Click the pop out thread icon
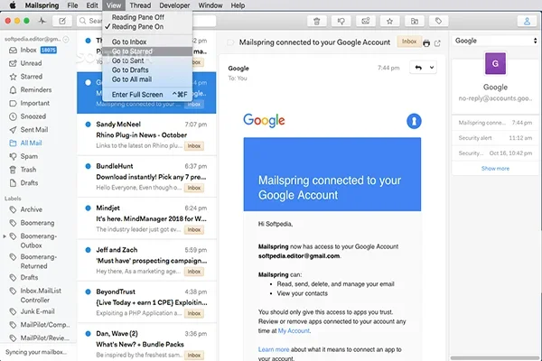This screenshot has height=361, width=542. pos(437,43)
